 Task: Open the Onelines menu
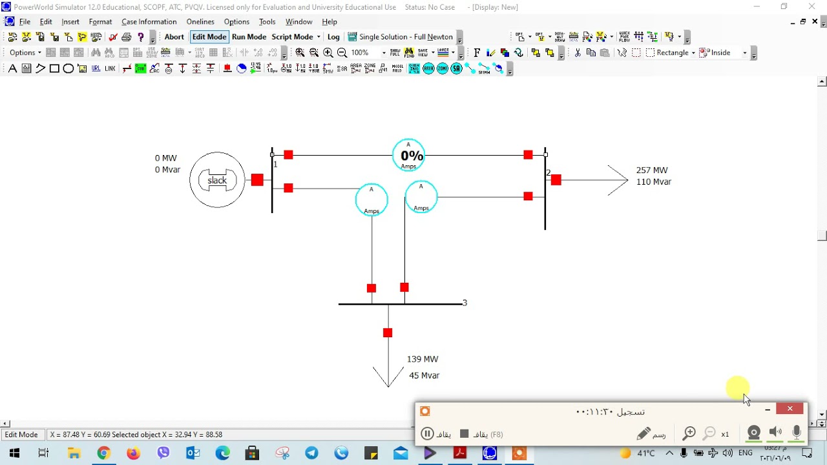click(x=200, y=21)
